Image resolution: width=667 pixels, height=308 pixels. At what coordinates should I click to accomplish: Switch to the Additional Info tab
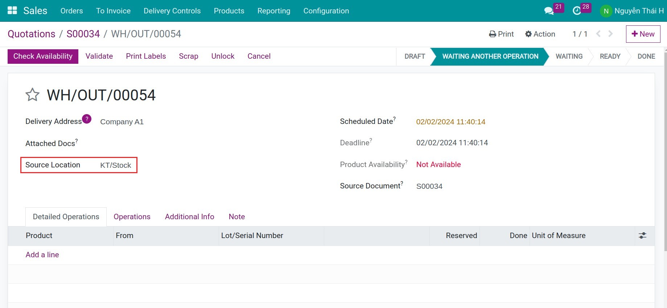pos(189,217)
